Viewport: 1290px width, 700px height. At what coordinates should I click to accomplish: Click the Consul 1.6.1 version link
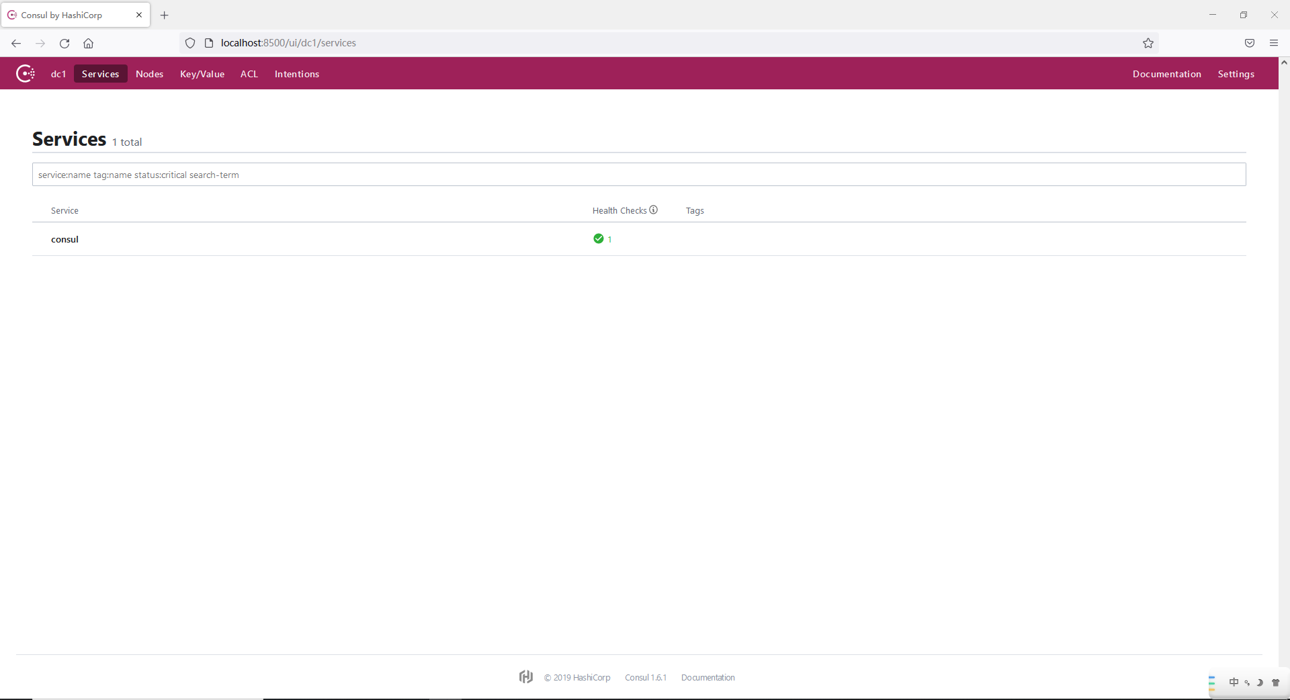point(646,677)
